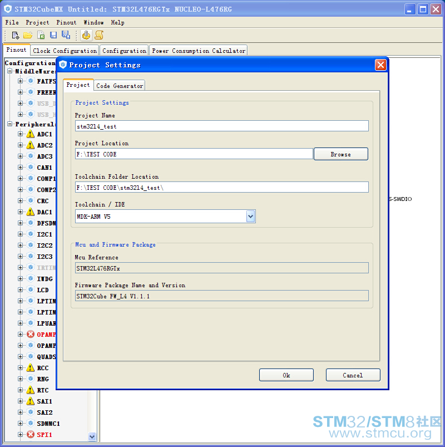Image resolution: width=445 pixels, height=447 pixels.
Task: Close the Project Settings dialog
Action: coord(380,65)
